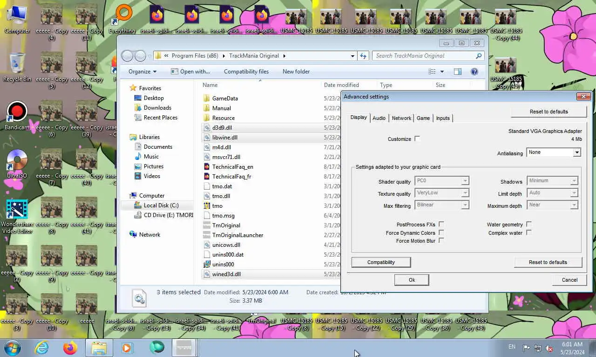Click the Compatibility button

pos(381,262)
